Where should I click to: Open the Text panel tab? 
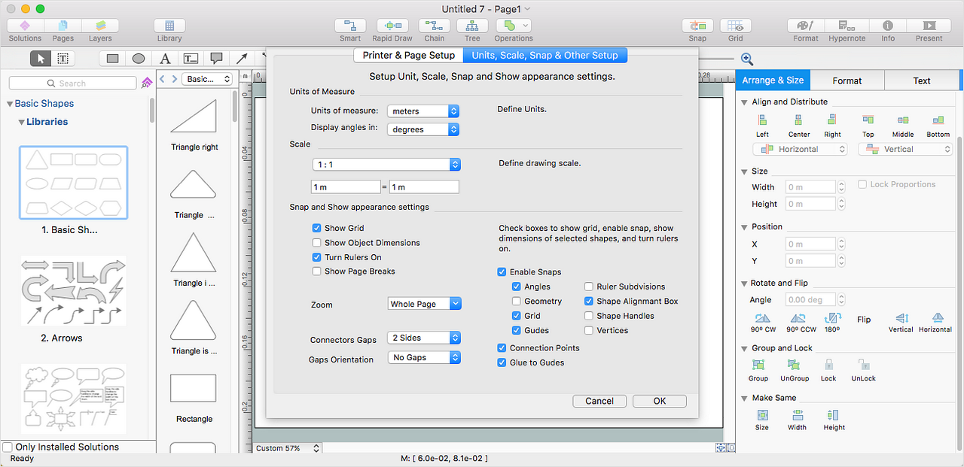(922, 80)
